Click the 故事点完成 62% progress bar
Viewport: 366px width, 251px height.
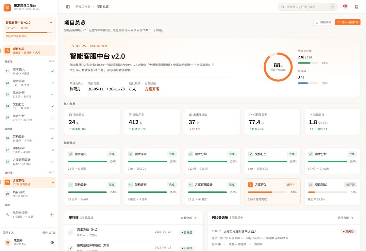(308, 63)
